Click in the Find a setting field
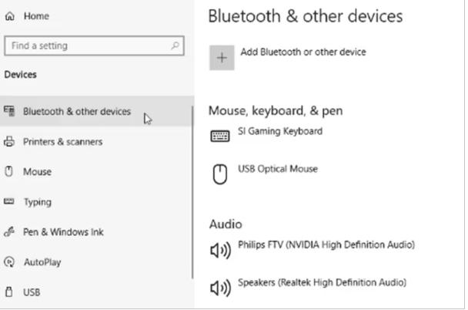 94,45
